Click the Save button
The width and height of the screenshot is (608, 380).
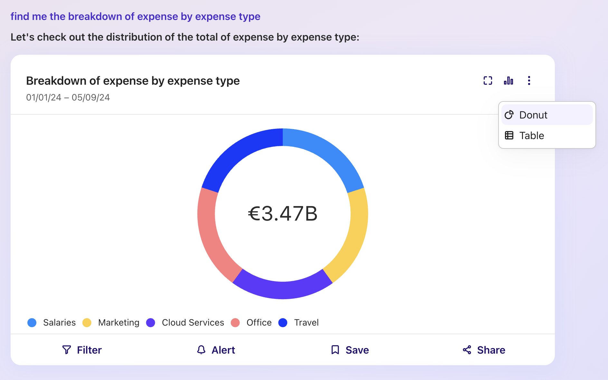(350, 350)
